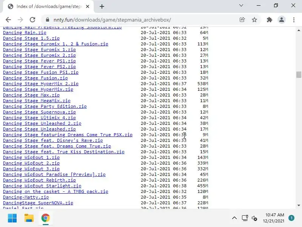
Task: Download Dancing_Stage_1.5.zip
Action: pyautogui.click(x=31, y=38)
